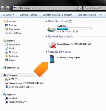Click the Back navigation arrow button
Screen dimensions: 106x111
(3, 8)
